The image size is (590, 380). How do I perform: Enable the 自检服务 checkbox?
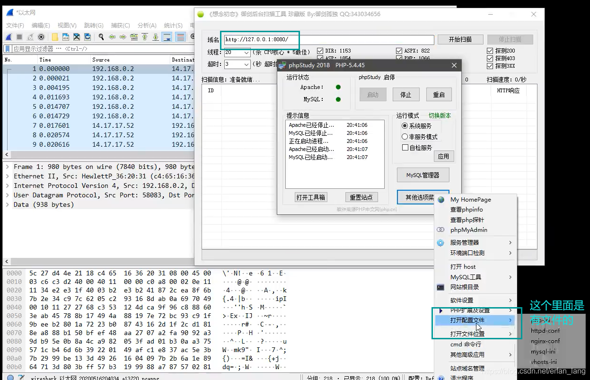tap(405, 148)
